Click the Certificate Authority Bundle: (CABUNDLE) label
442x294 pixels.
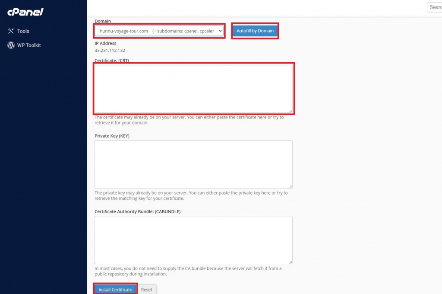[138, 211]
